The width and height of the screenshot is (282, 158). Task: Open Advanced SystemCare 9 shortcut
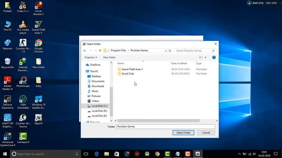[7, 140]
